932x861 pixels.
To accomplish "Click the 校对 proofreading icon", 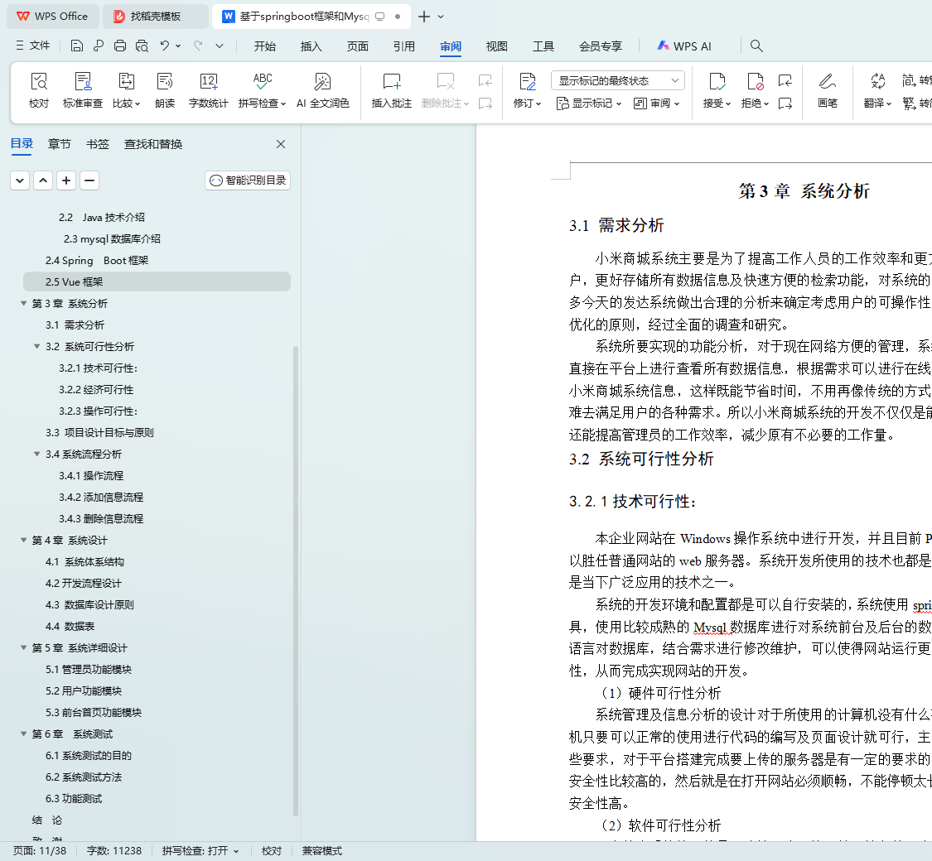I will click(x=39, y=81).
